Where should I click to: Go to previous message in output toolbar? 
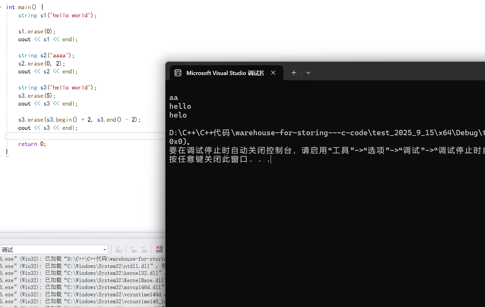coord(134,249)
